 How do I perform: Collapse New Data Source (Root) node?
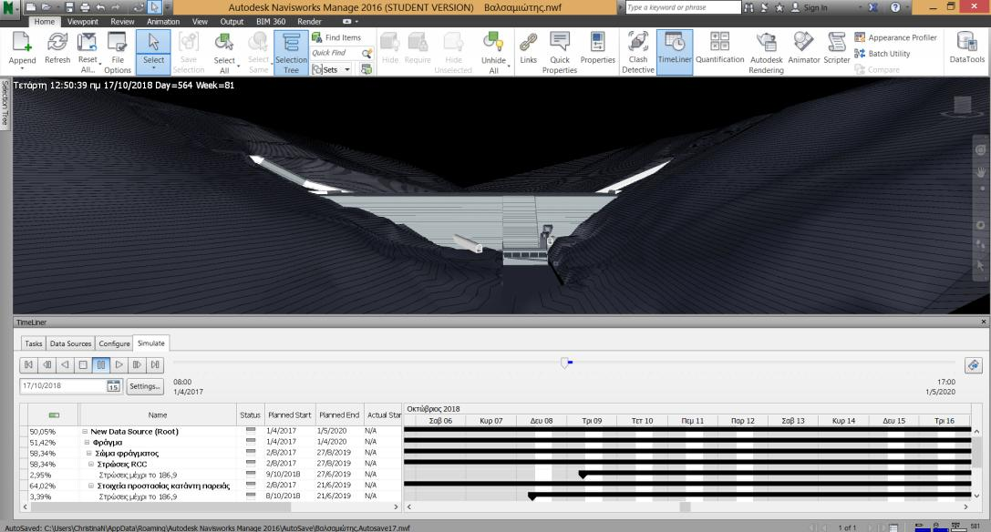pyautogui.click(x=85, y=432)
